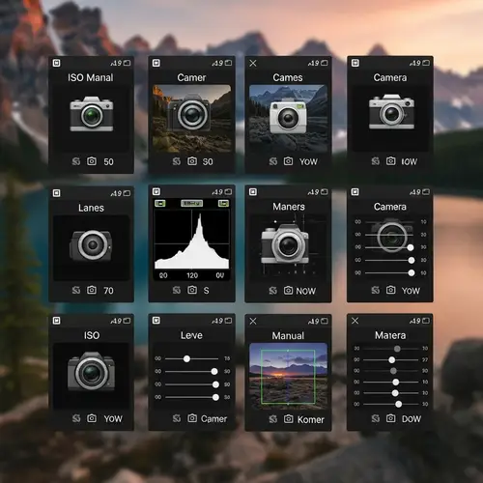Click the camera icon in the ISO card footer
Viewport: 483px width, 483px height.
[92, 418]
